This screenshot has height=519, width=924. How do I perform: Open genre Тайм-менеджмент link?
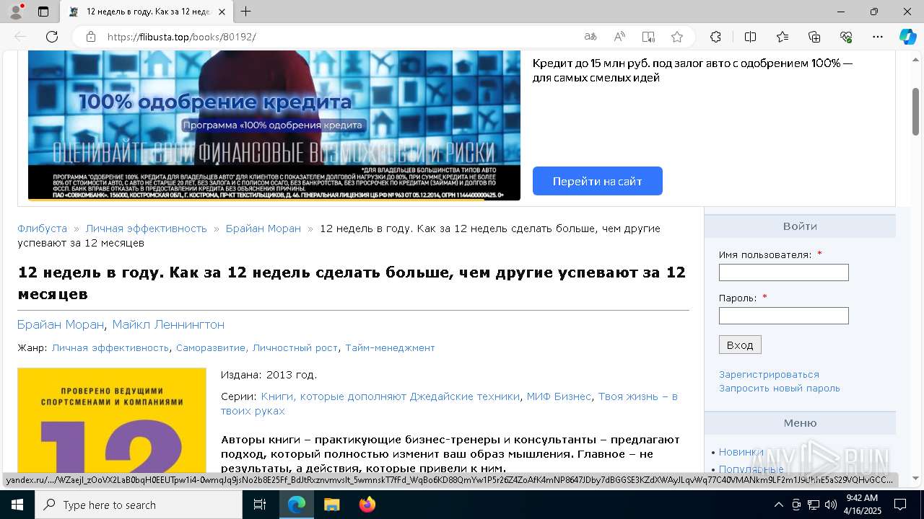coord(390,348)
